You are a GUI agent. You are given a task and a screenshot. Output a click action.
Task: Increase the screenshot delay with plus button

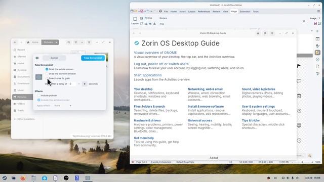point(85,84)
